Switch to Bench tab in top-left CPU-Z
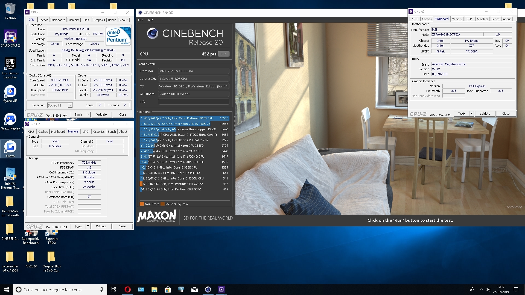The width and height of the screenshot is (525, 295). 112,20
